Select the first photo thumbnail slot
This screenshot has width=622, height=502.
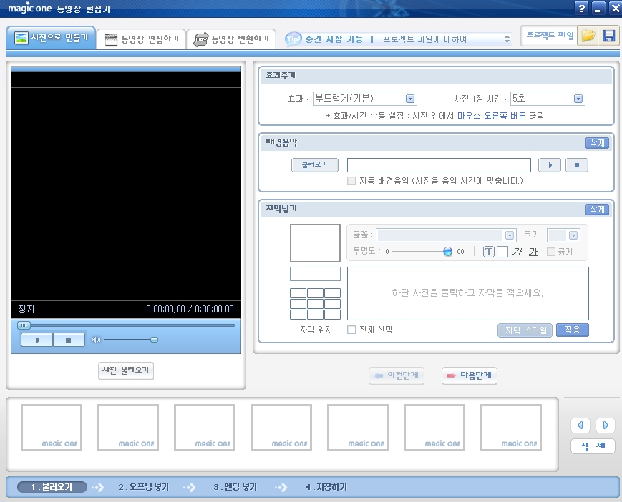(52, 428)
